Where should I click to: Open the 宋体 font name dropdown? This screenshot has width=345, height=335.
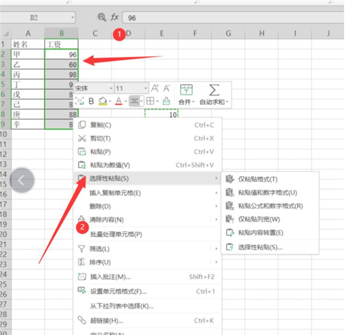[x=111, y=89]
